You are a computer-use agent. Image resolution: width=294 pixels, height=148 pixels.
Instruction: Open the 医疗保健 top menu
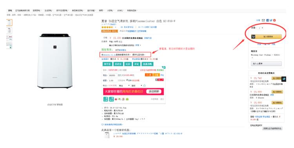[91, 11]
